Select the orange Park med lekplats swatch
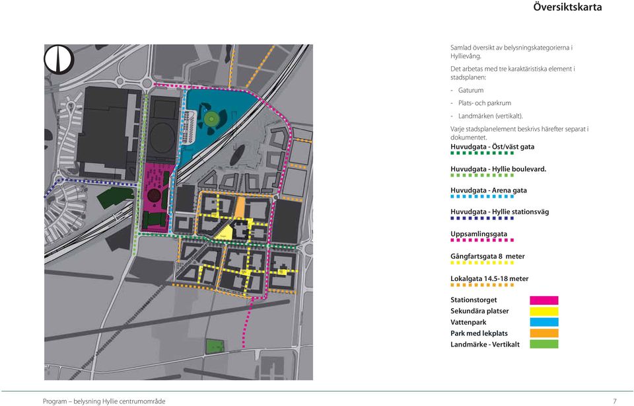 (544, 333)
